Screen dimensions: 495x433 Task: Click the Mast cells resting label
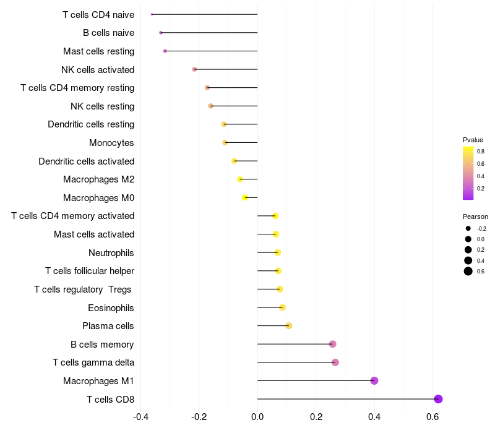tap(98, 51)
